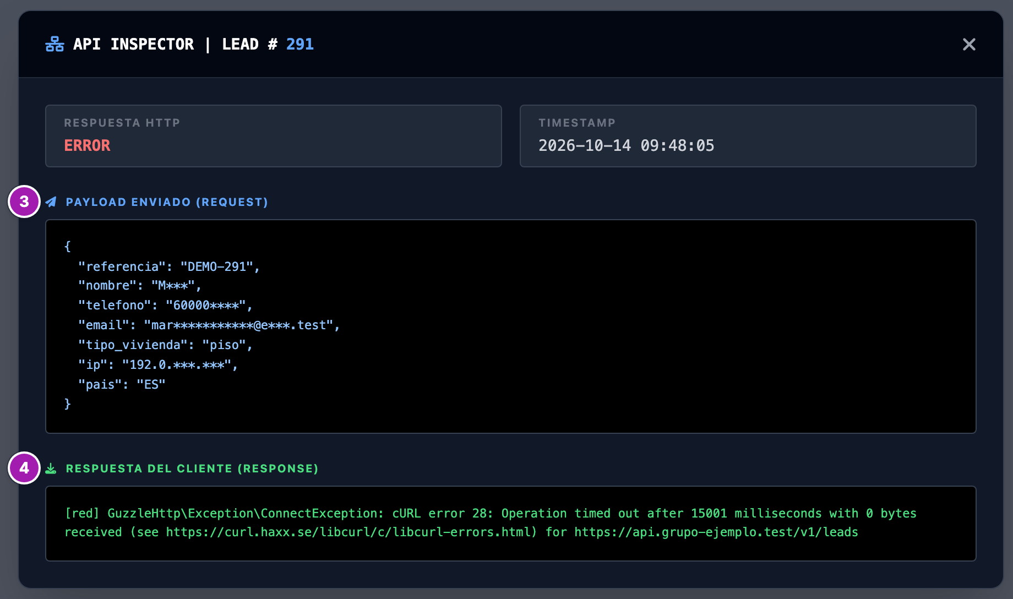This screenshot has height=599, width=1013.
Task: Click the paper plane icon beside Payload Enviado
Action: point(51,202)
